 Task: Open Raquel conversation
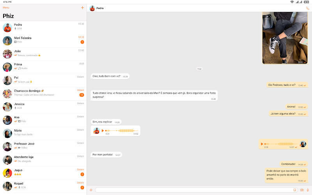(43, 186)
